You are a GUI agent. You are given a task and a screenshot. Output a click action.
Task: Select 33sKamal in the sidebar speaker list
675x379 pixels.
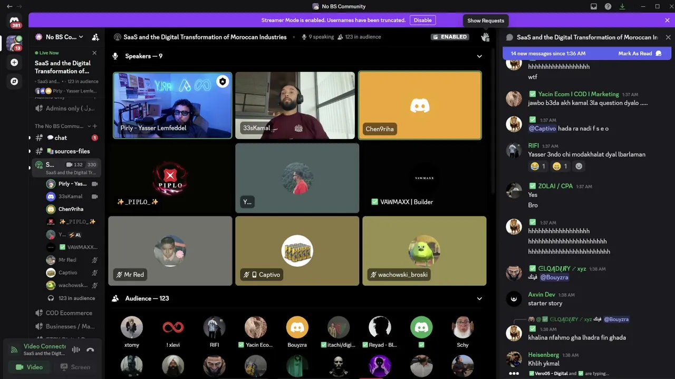(x=72, y=196)
